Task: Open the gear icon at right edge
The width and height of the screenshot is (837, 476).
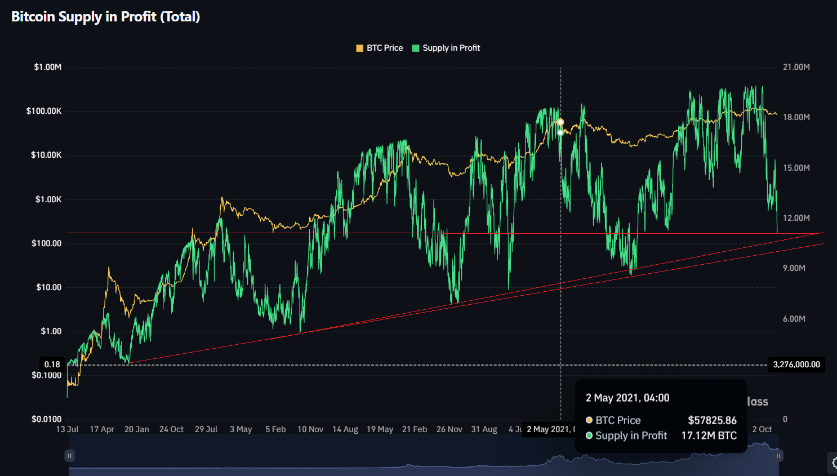Action: (x=834, y=462)
